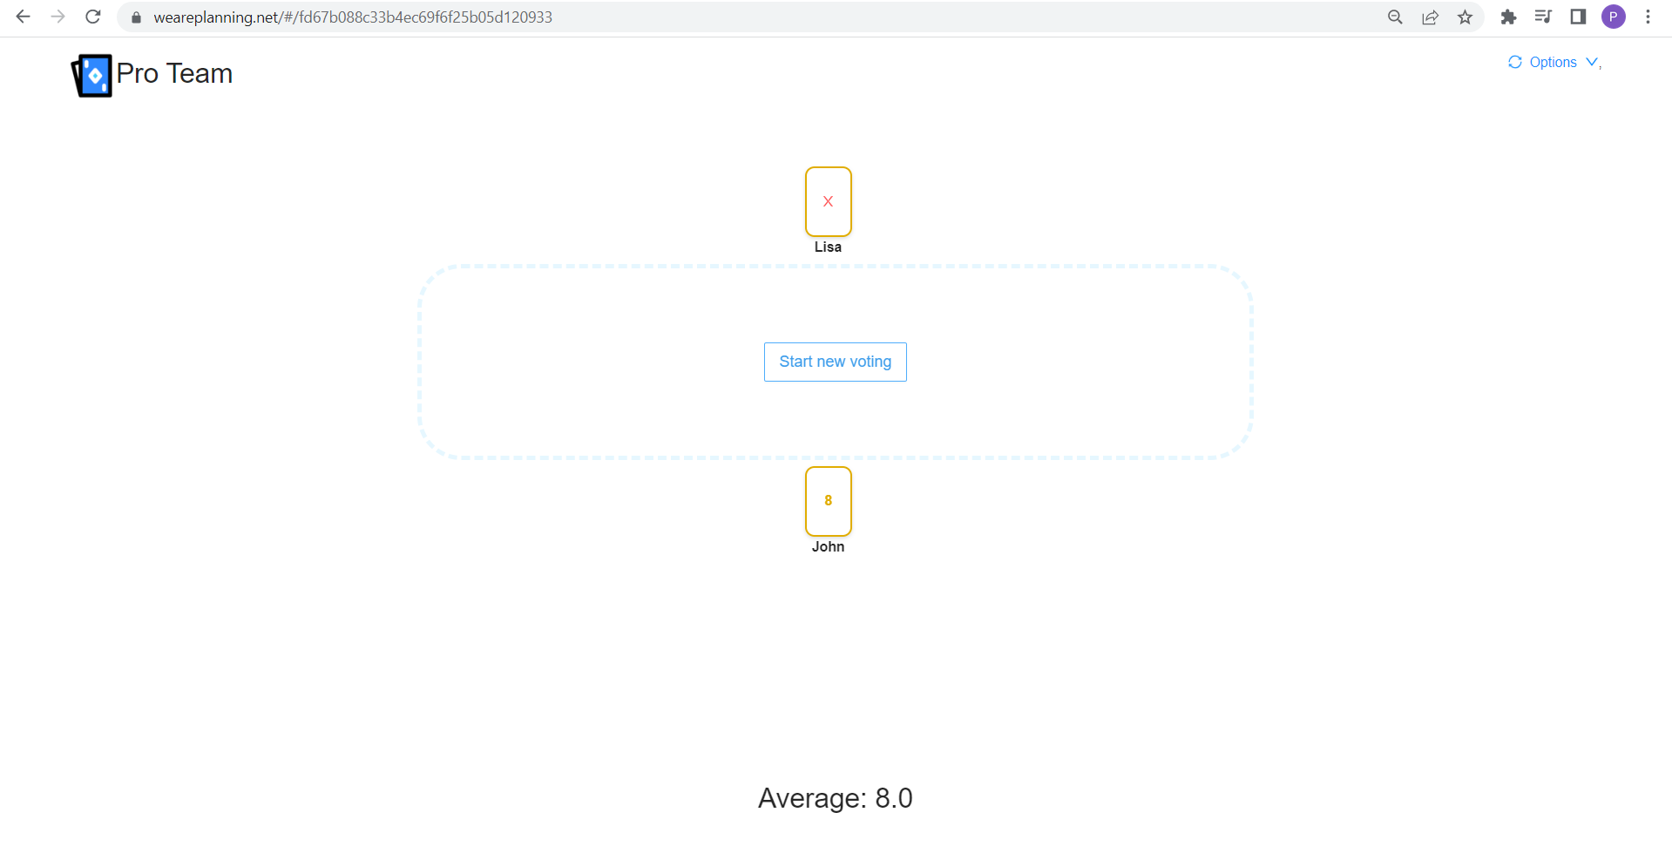Screen dimensions: 1672x853
Task: Select Lisa's card showing X
Action: pyautogui.click(x=828, y=201)
